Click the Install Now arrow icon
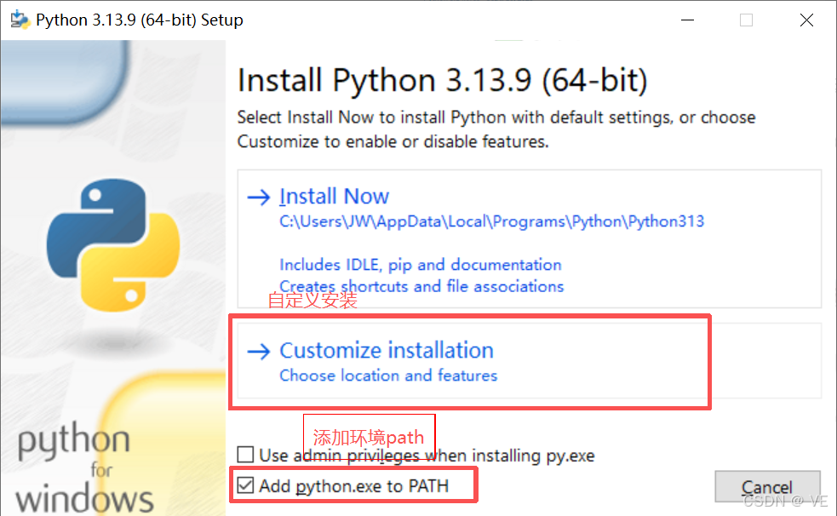837x516 pixels. 259,198
